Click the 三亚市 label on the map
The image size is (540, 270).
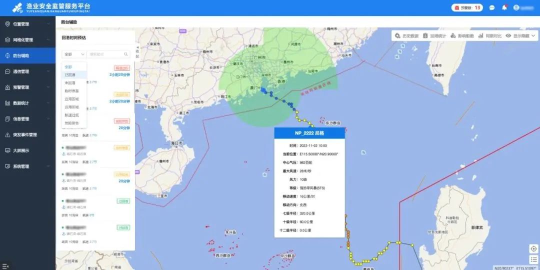(x=162, y=196)
